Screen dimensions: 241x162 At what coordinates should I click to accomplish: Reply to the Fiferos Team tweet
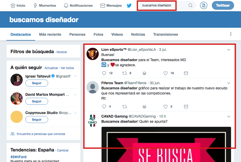click(x=104, y=107)
